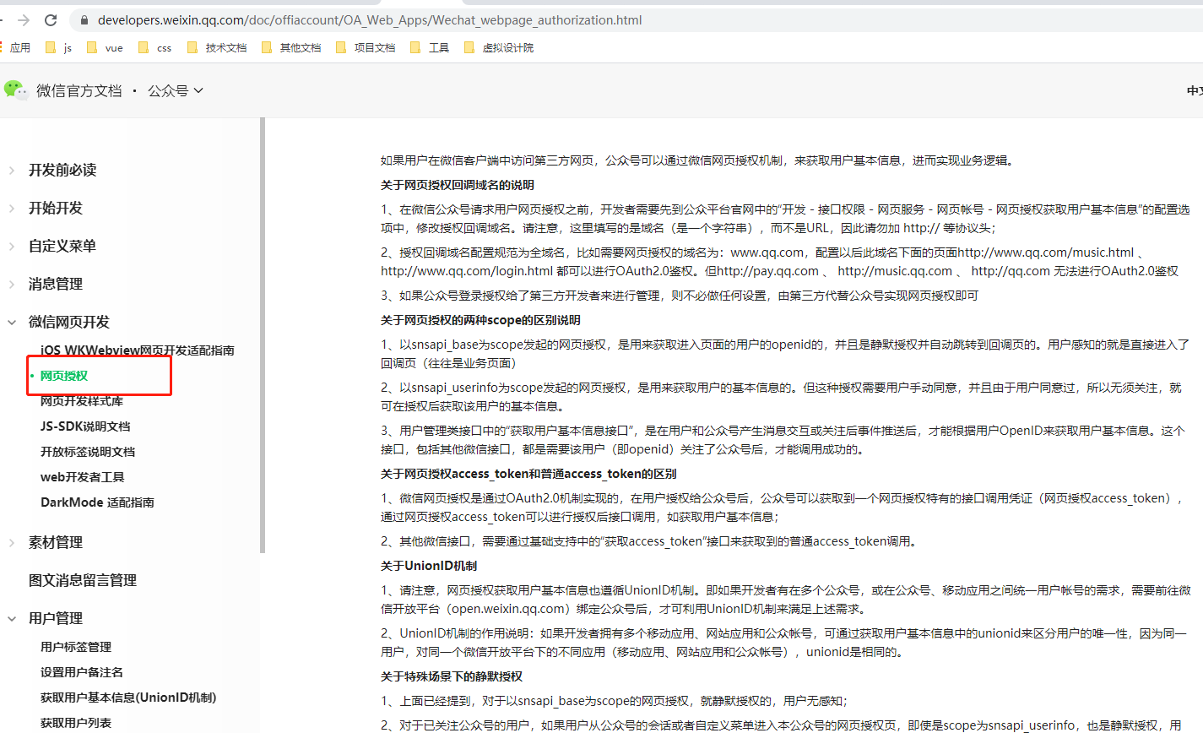Click the paragraph starting 1、以snsapi_base为scope发起的网页授权
Viewport: 1203px width, 733px height.
click(x=785, y=354)
